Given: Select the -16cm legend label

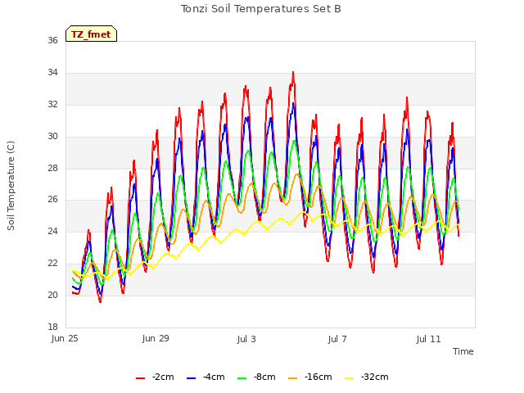Looking at the screenshot, I should [x=318, y=377].
